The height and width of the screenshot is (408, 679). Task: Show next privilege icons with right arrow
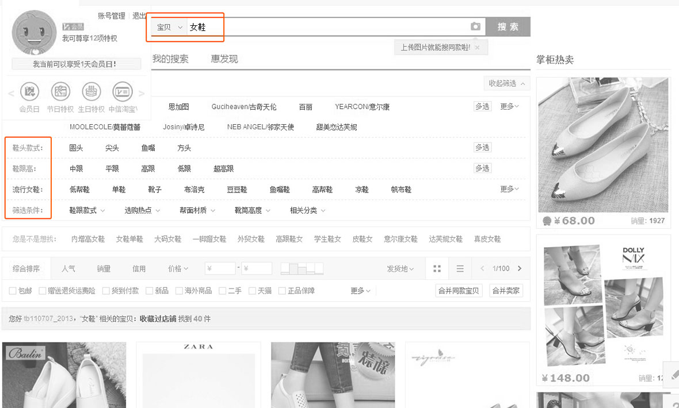(x=141, y=94)
